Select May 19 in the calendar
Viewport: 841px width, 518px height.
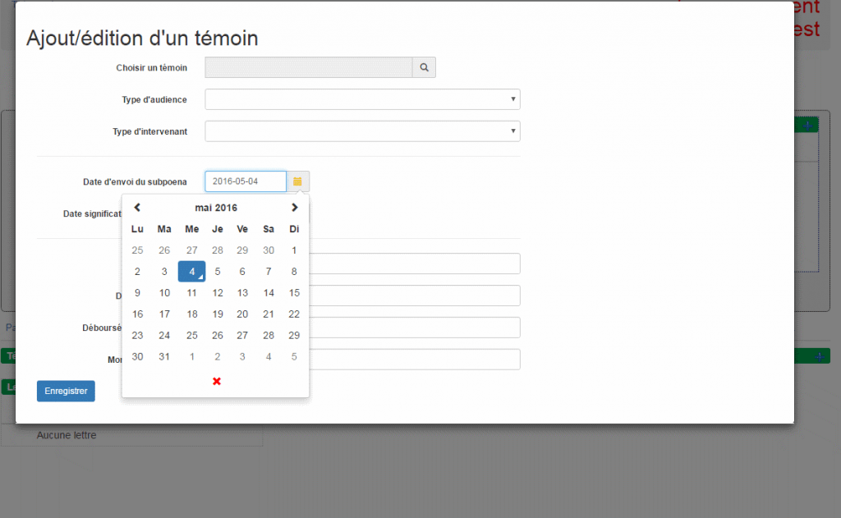(x=217, y=314)
